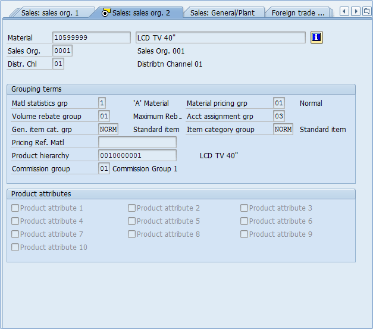The width and height of the screenshot is (373, 329).
Task: Go to the Foreign trade tab
Action: click(x=298, y=12)
